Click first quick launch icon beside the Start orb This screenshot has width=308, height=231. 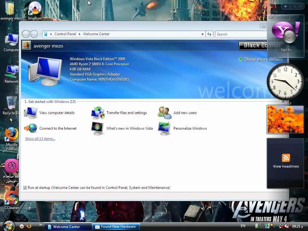tap(22, 226)
